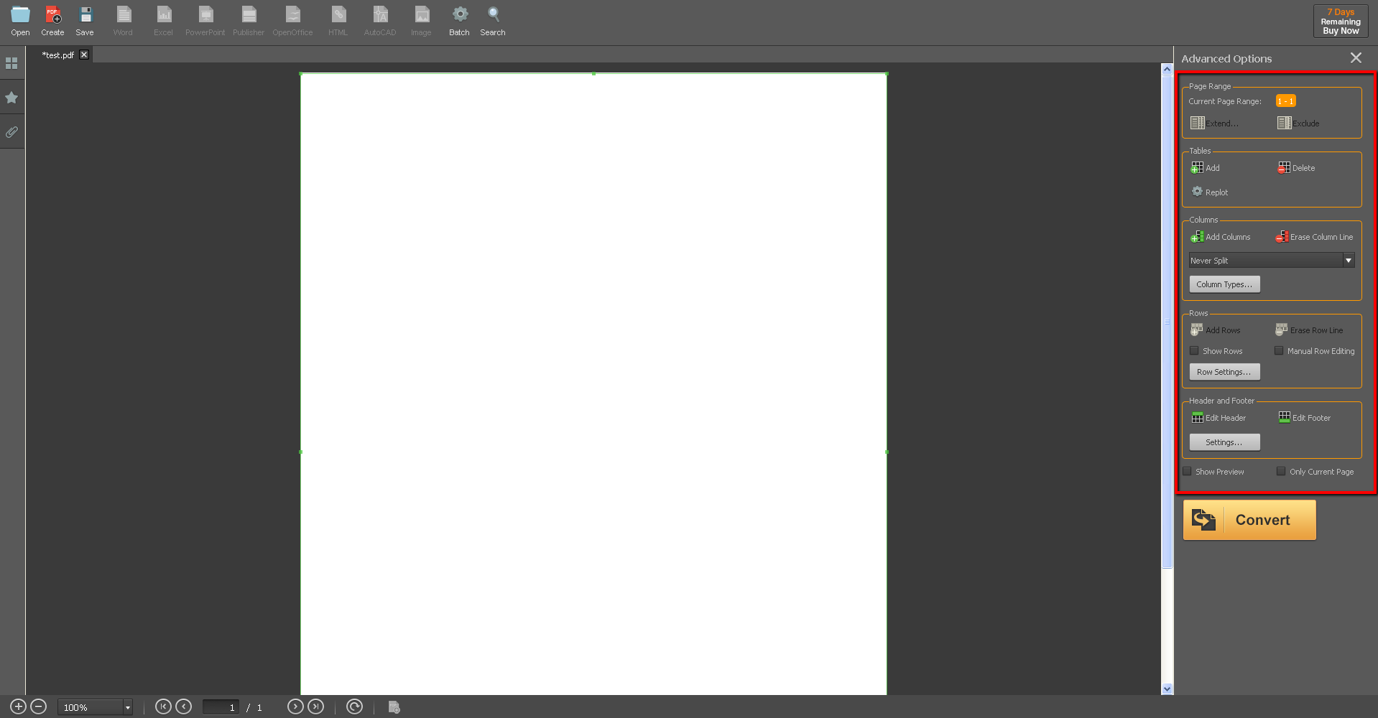Save the document with the Save icon
Screen dimensions: 1378x718
[x=85, y=20]
